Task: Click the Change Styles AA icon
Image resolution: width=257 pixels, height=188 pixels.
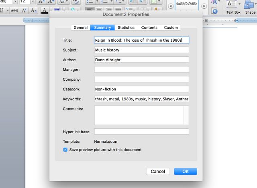Action: pyautogui.click(x=214, y=2)
